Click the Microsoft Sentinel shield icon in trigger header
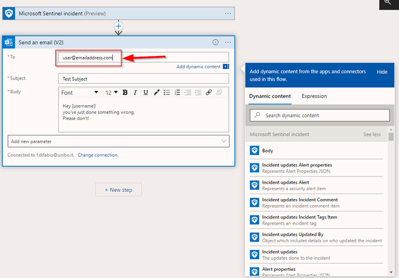The image size is (399, 278). click(x=9, y=14)
